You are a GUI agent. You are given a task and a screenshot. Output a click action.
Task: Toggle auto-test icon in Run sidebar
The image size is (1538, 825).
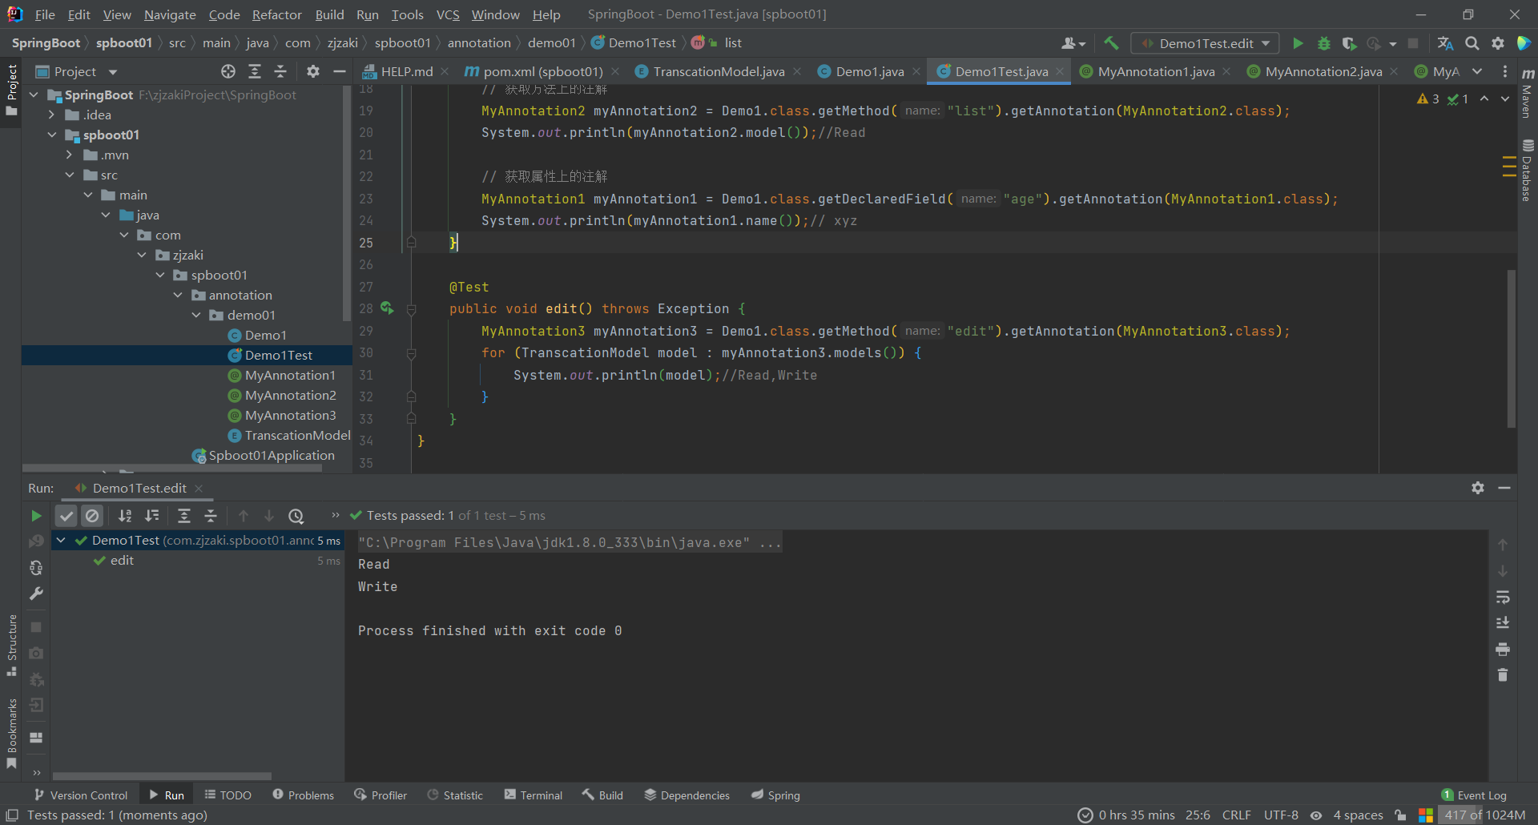36,568
